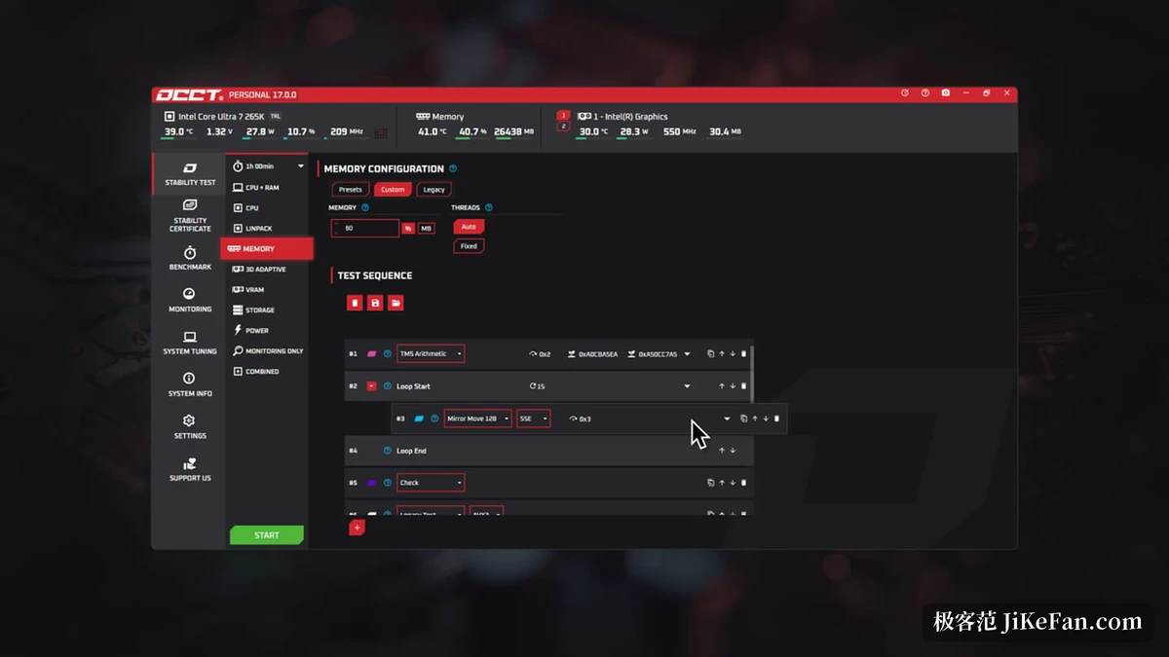Open the System Tuning section
The width and height of the screenshot is (1169, 657).
coord(190,343)
